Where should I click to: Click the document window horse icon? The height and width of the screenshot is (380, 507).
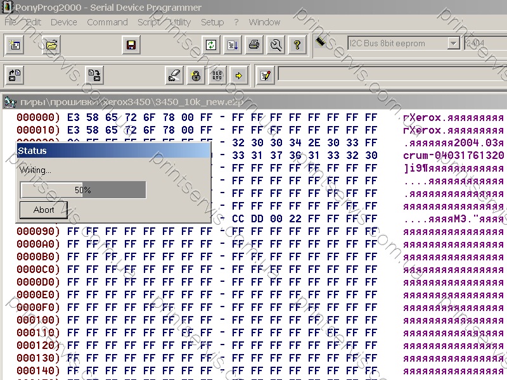coord(10,102)
